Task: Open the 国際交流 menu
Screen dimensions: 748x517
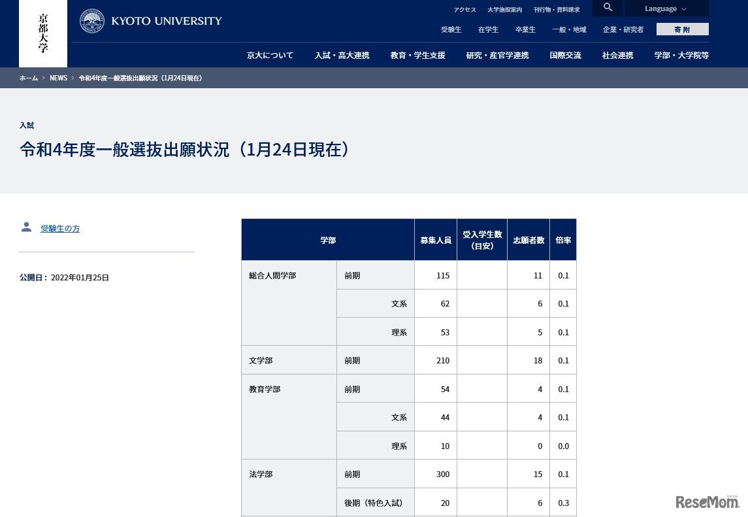Action: pos(565,55)
